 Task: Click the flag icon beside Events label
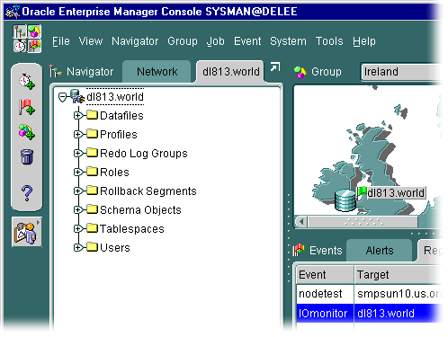[299, 250]
